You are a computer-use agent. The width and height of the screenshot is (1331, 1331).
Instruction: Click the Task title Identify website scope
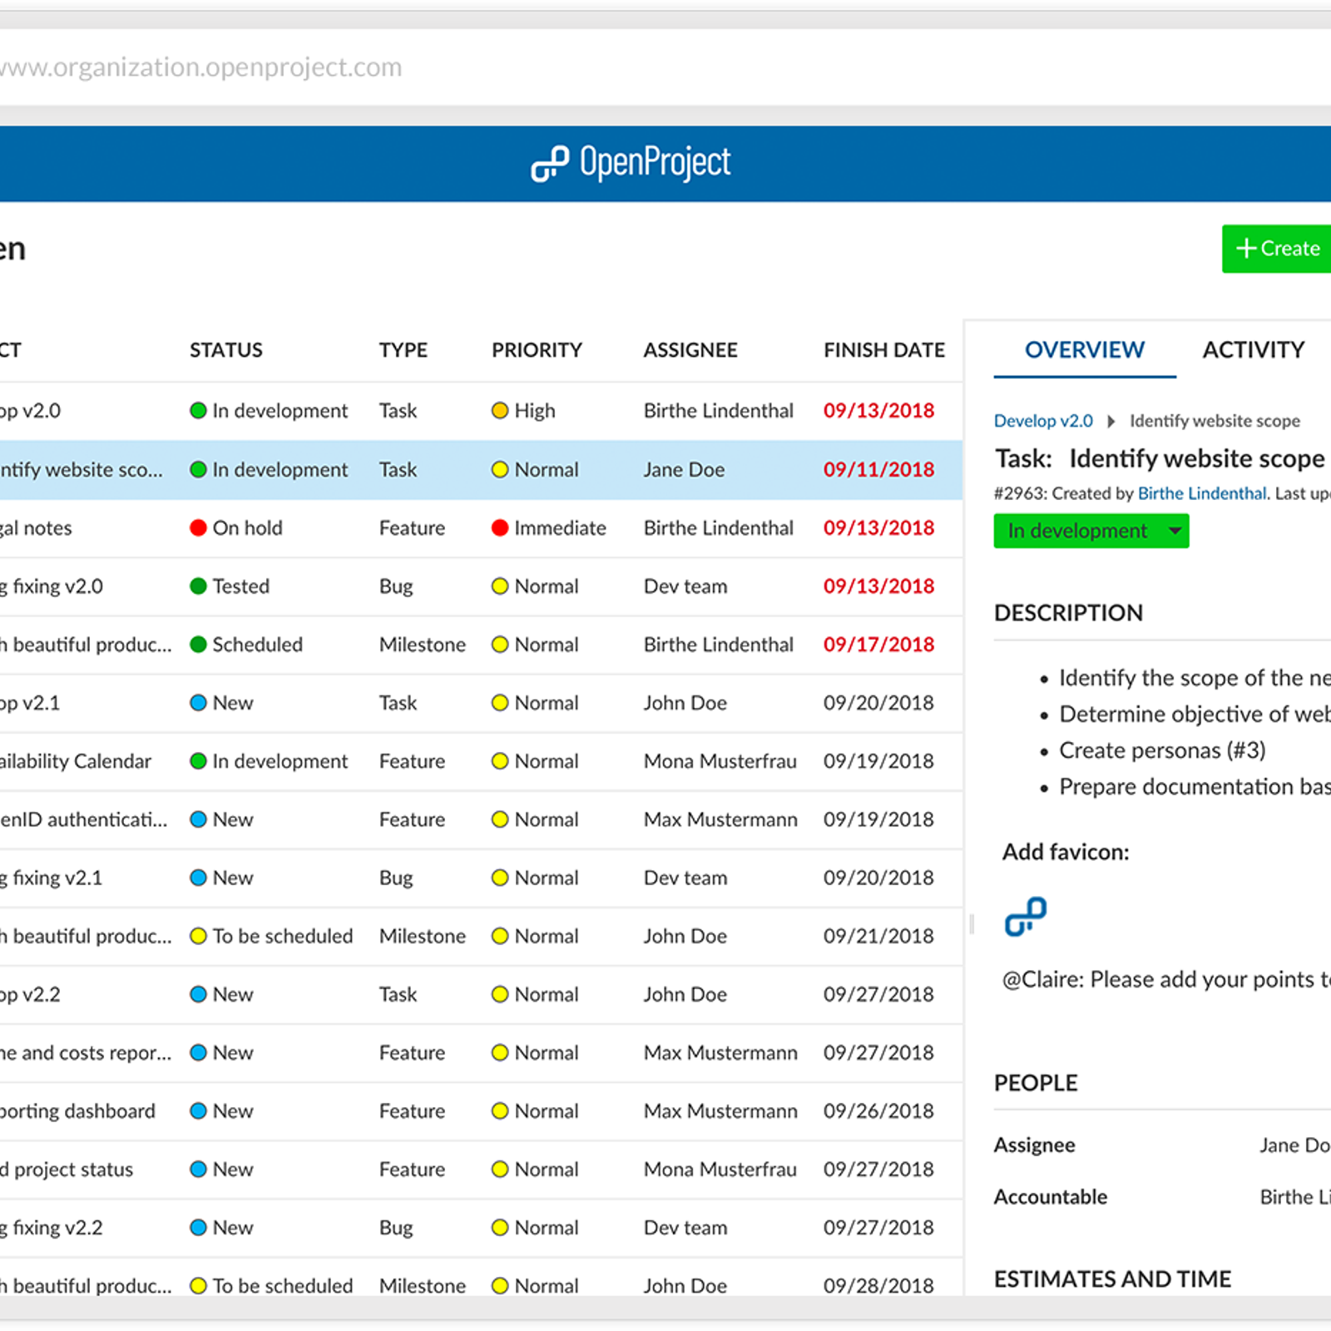point(1196,458)
